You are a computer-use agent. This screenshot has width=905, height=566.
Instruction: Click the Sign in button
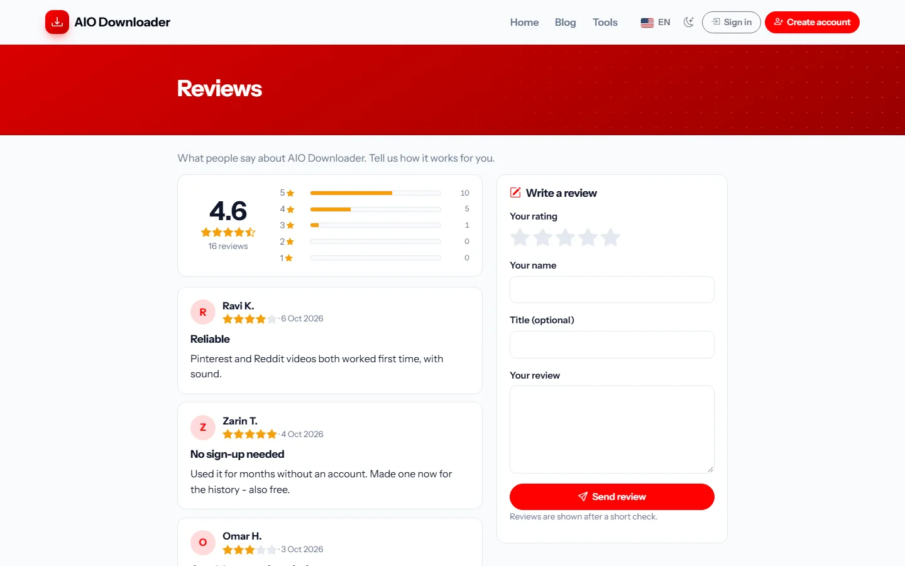click(x=731, y=22)
